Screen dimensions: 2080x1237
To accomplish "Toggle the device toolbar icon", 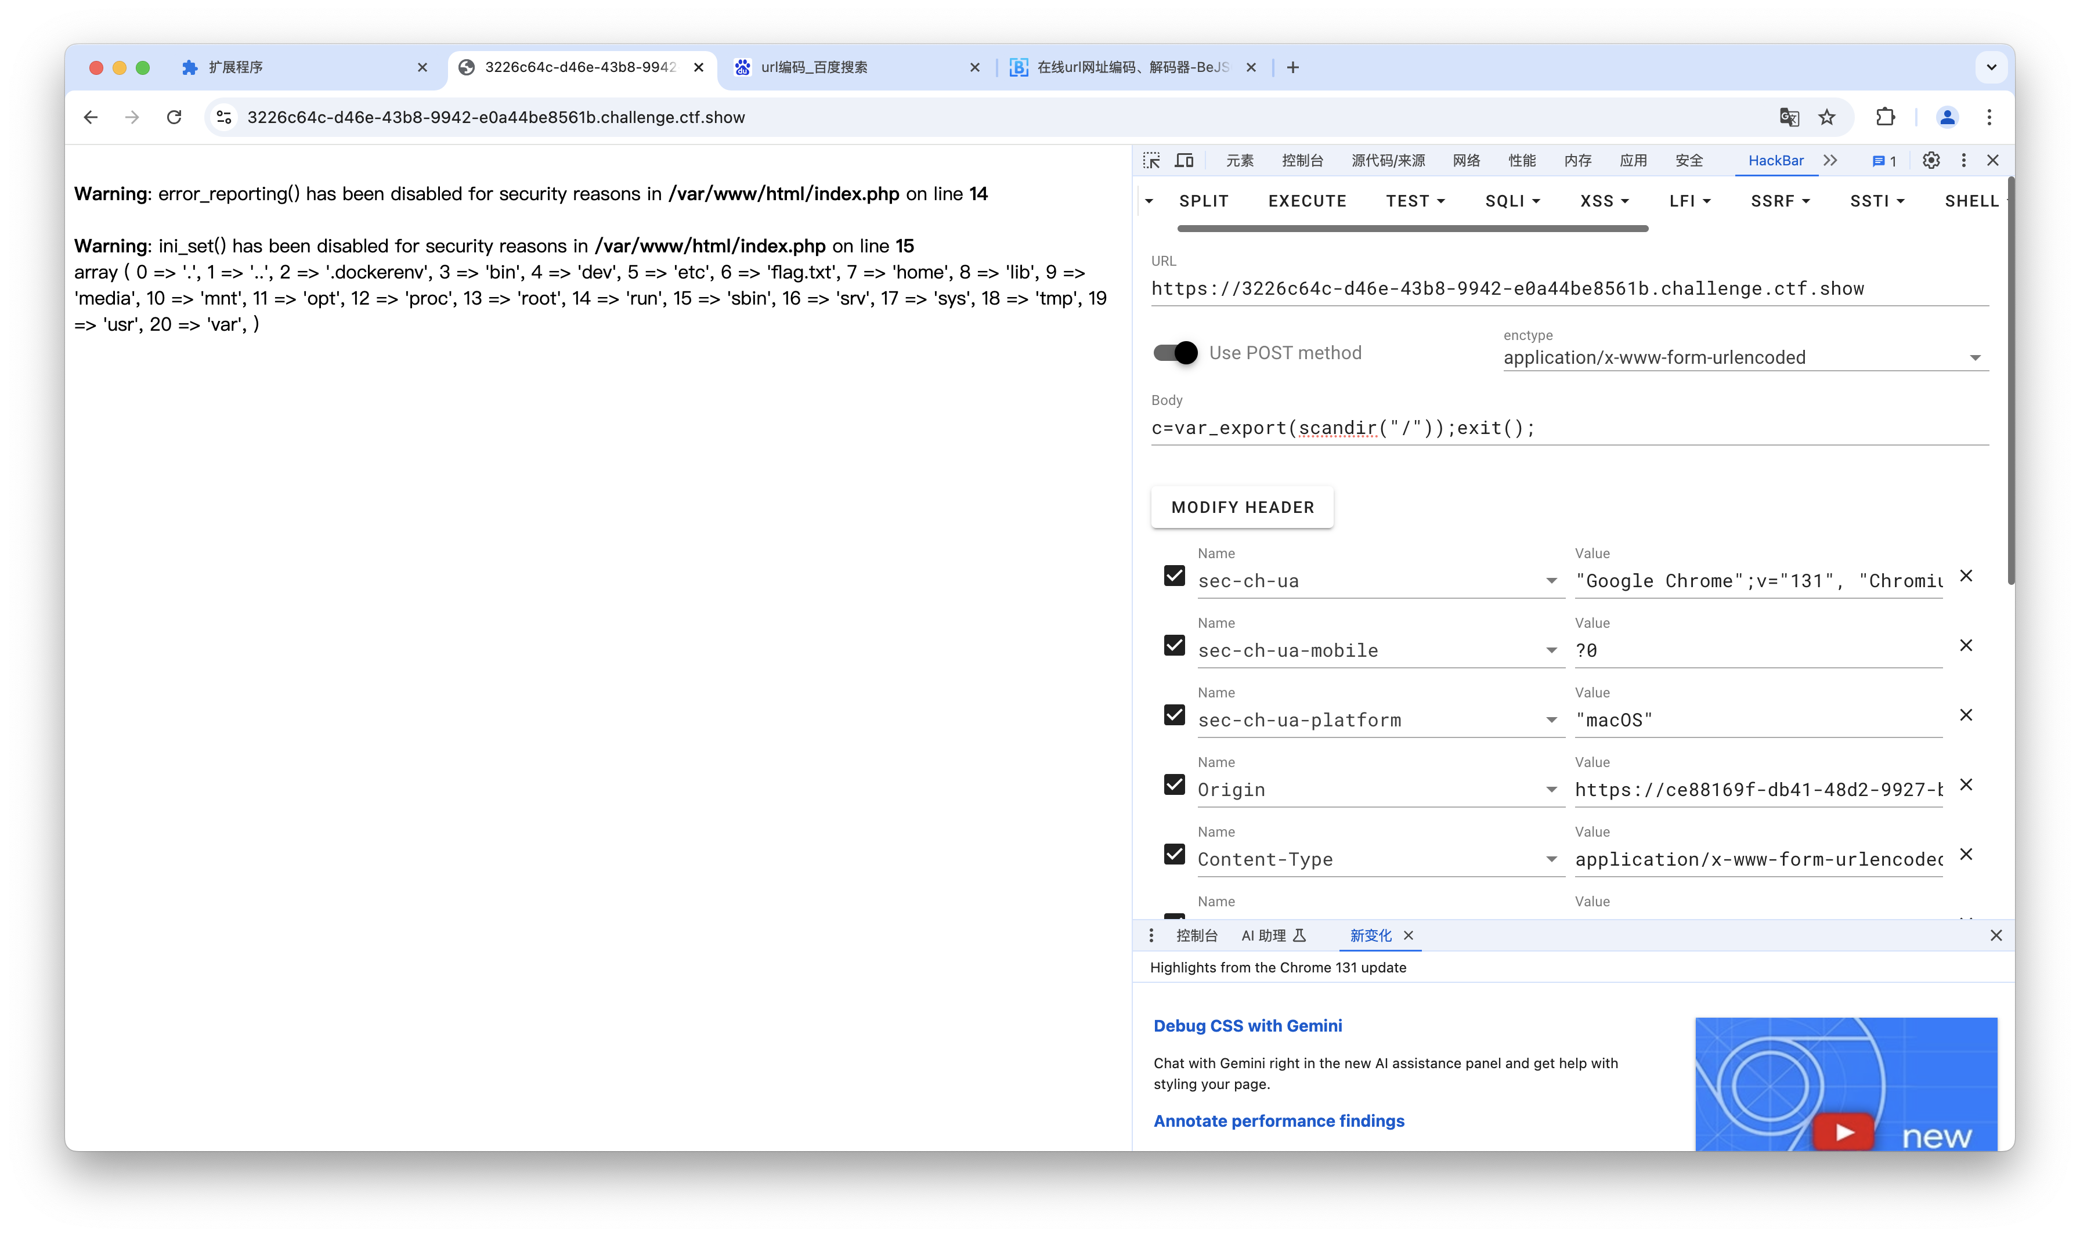I will point(1184,160).
